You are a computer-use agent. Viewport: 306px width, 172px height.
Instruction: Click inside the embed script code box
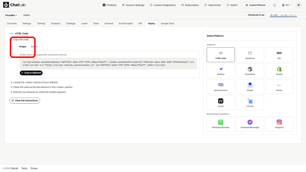[108, 63]
